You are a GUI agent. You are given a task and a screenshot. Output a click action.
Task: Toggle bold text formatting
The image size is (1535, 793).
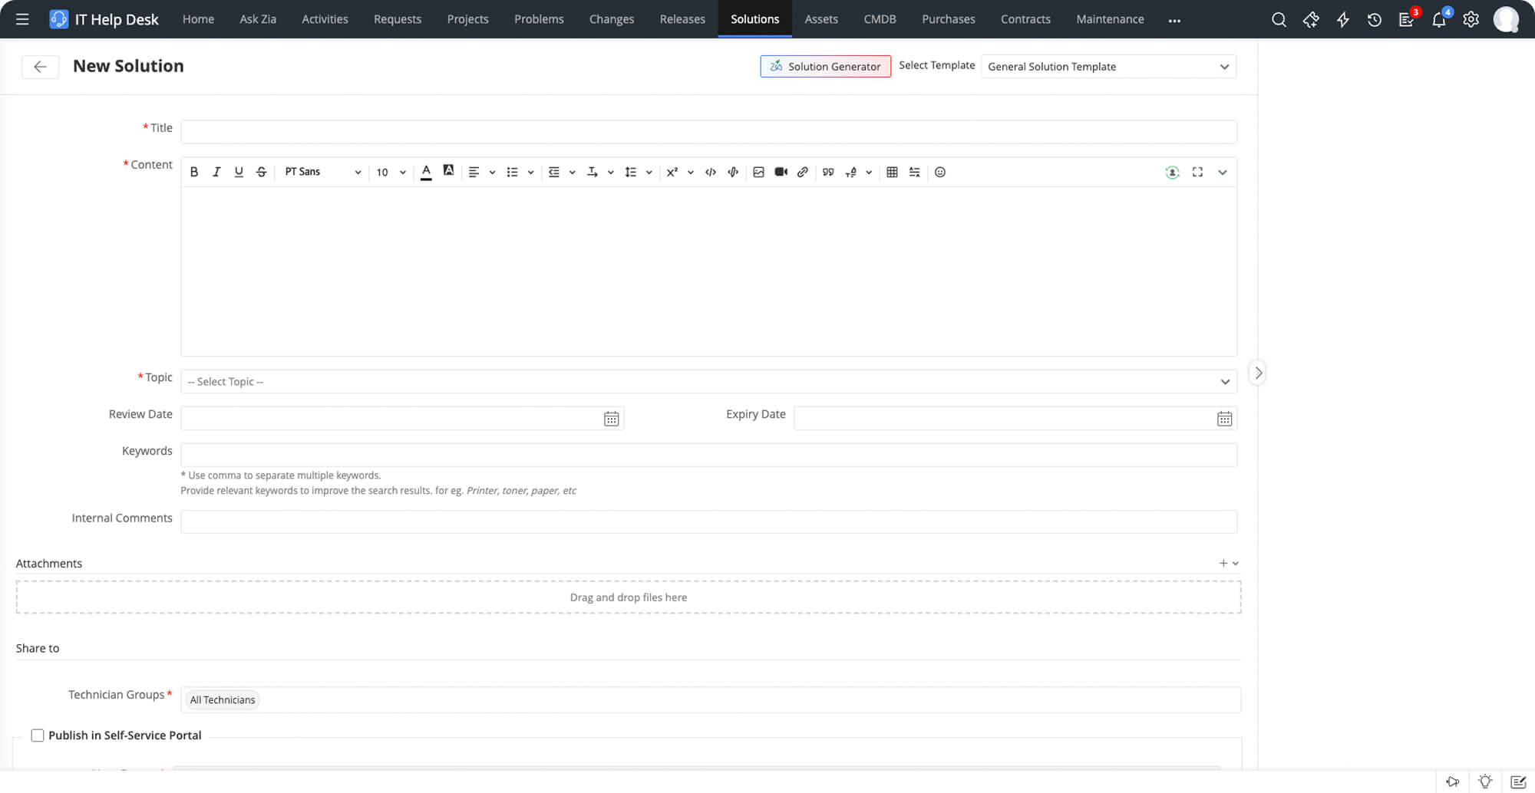tap(193, 172)
